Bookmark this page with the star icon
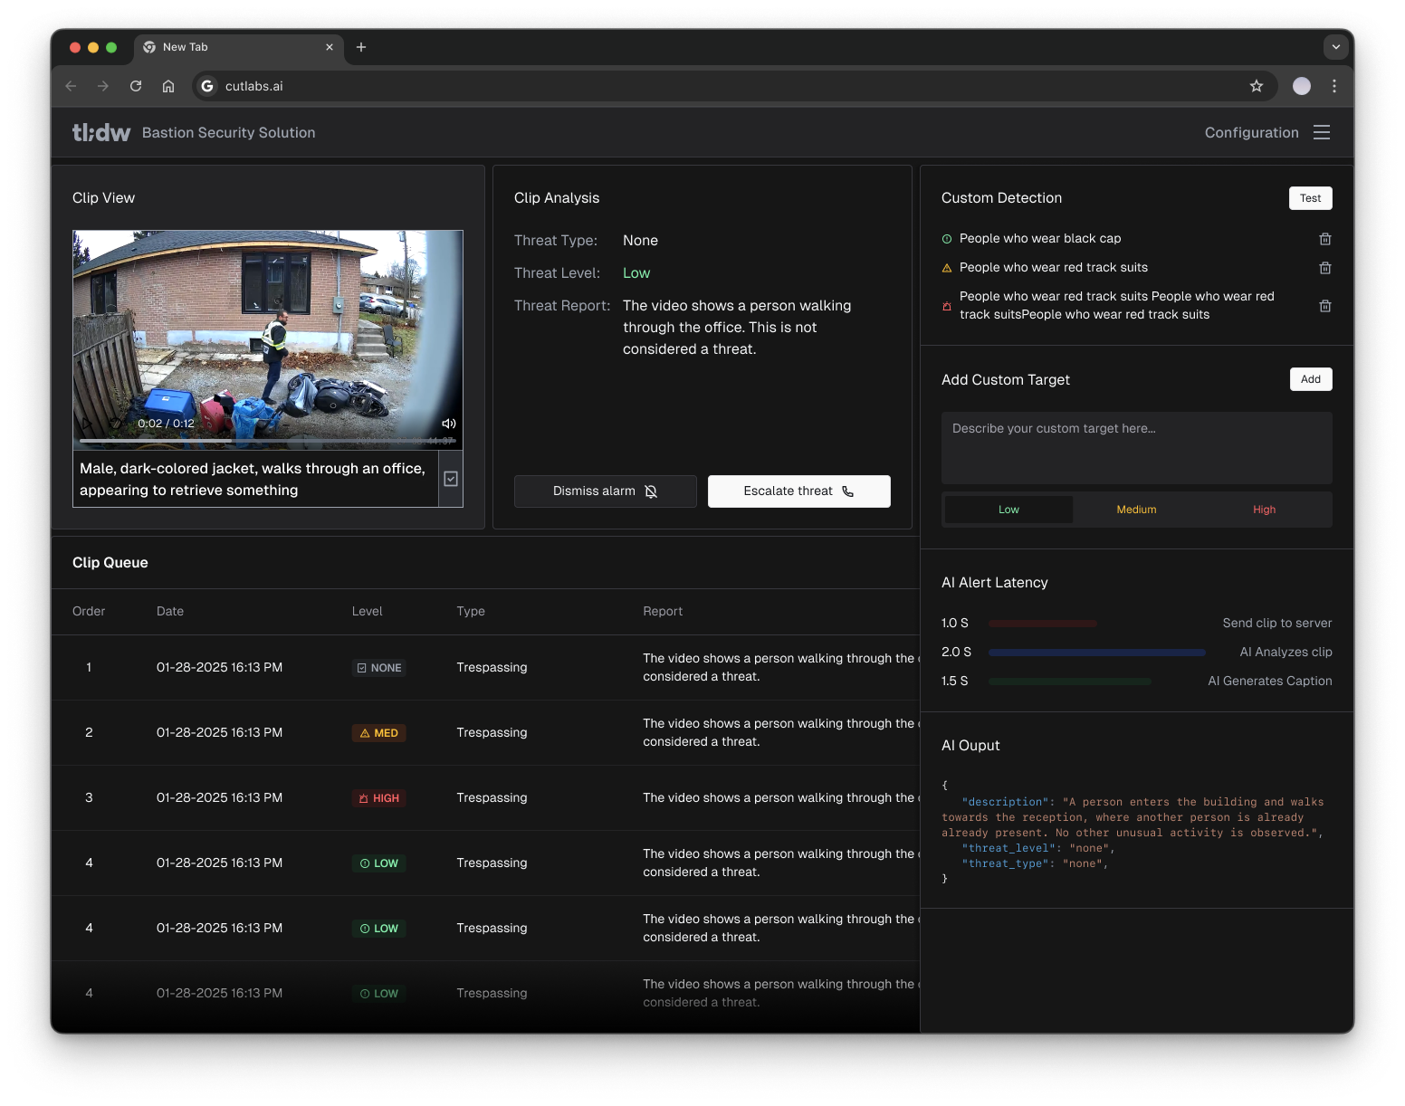The image size is (1405, 1106). 1256,86
